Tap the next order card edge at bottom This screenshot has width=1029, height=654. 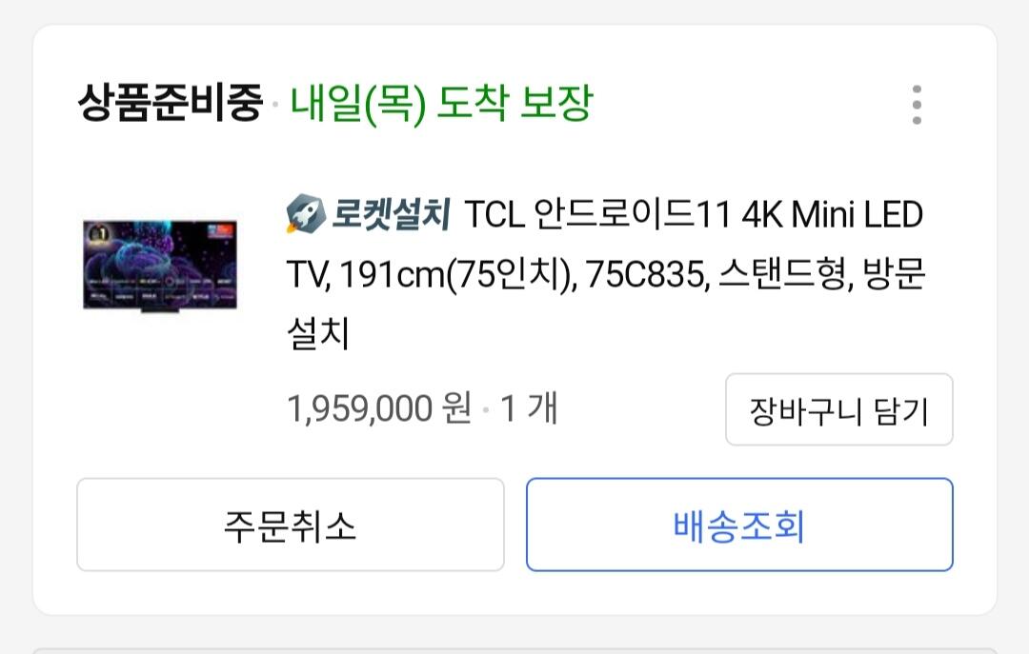coord(514,651)
